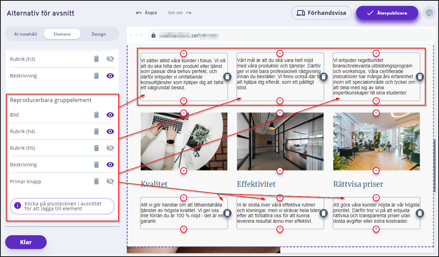439x257 pixels.
Task: Toggle visibility of Bild element
Action: click(x=110, y=115)
